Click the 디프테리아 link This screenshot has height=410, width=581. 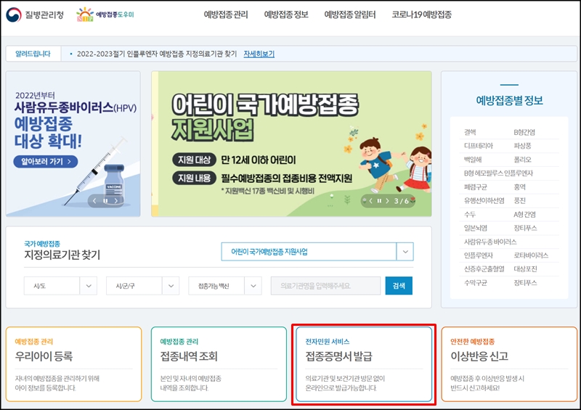pos(479,146)
